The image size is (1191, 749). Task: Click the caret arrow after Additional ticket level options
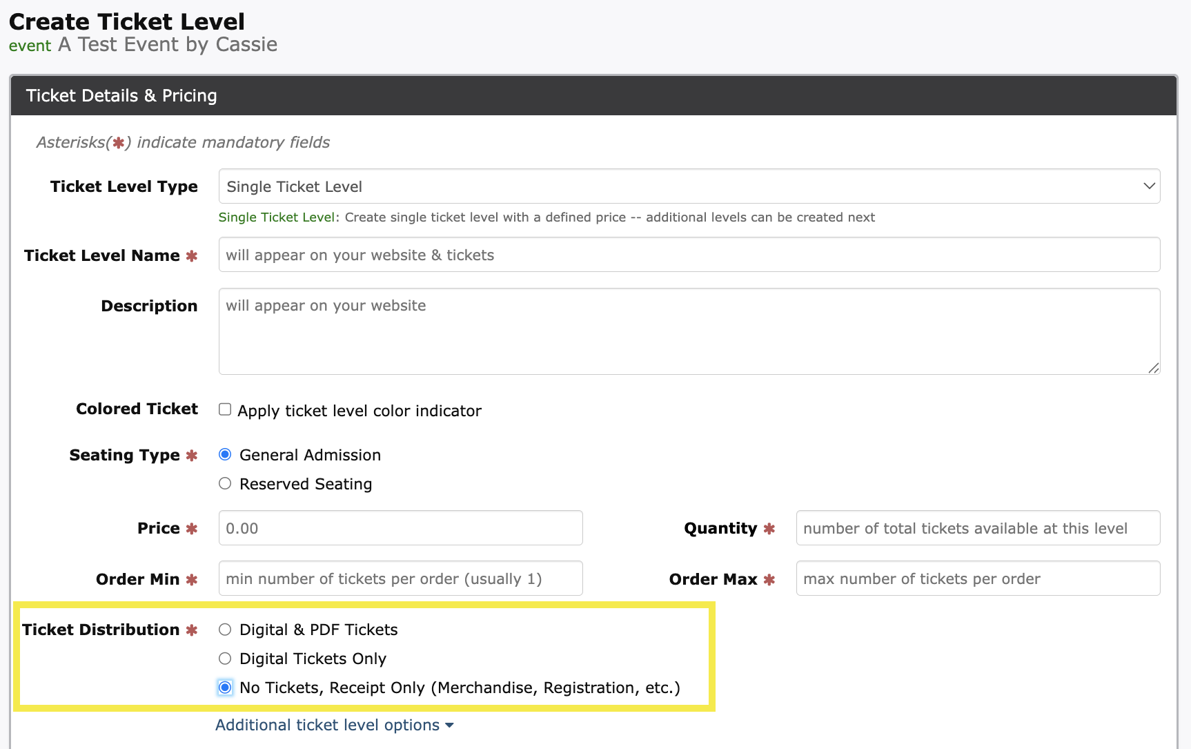[x=450, y=726]
